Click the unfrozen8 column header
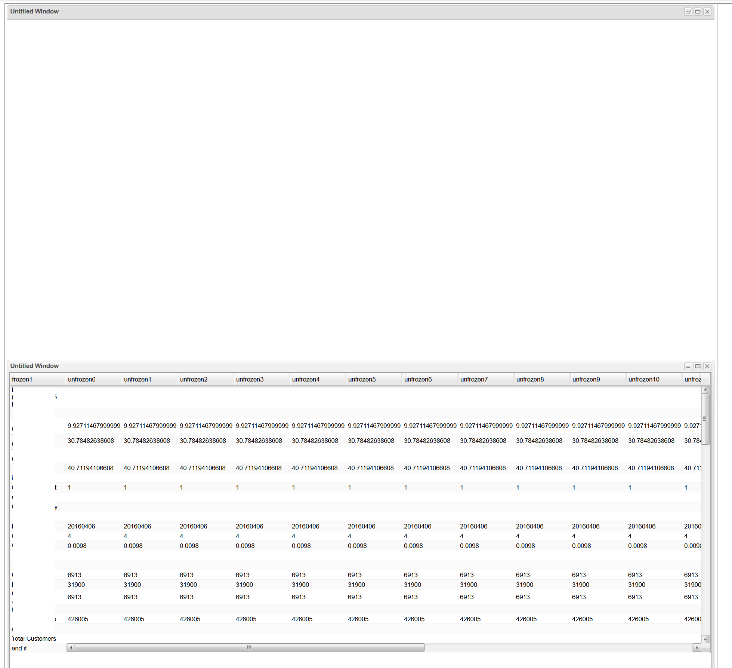 point(542,379)
